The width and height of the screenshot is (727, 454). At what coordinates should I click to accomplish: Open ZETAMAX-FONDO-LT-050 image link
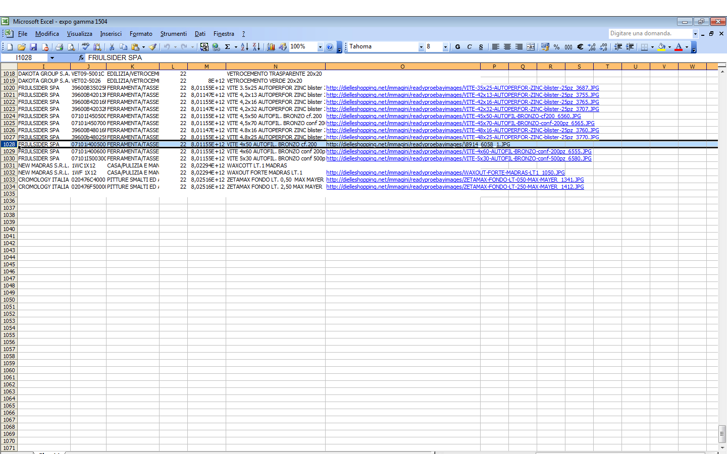click(455, 180)
